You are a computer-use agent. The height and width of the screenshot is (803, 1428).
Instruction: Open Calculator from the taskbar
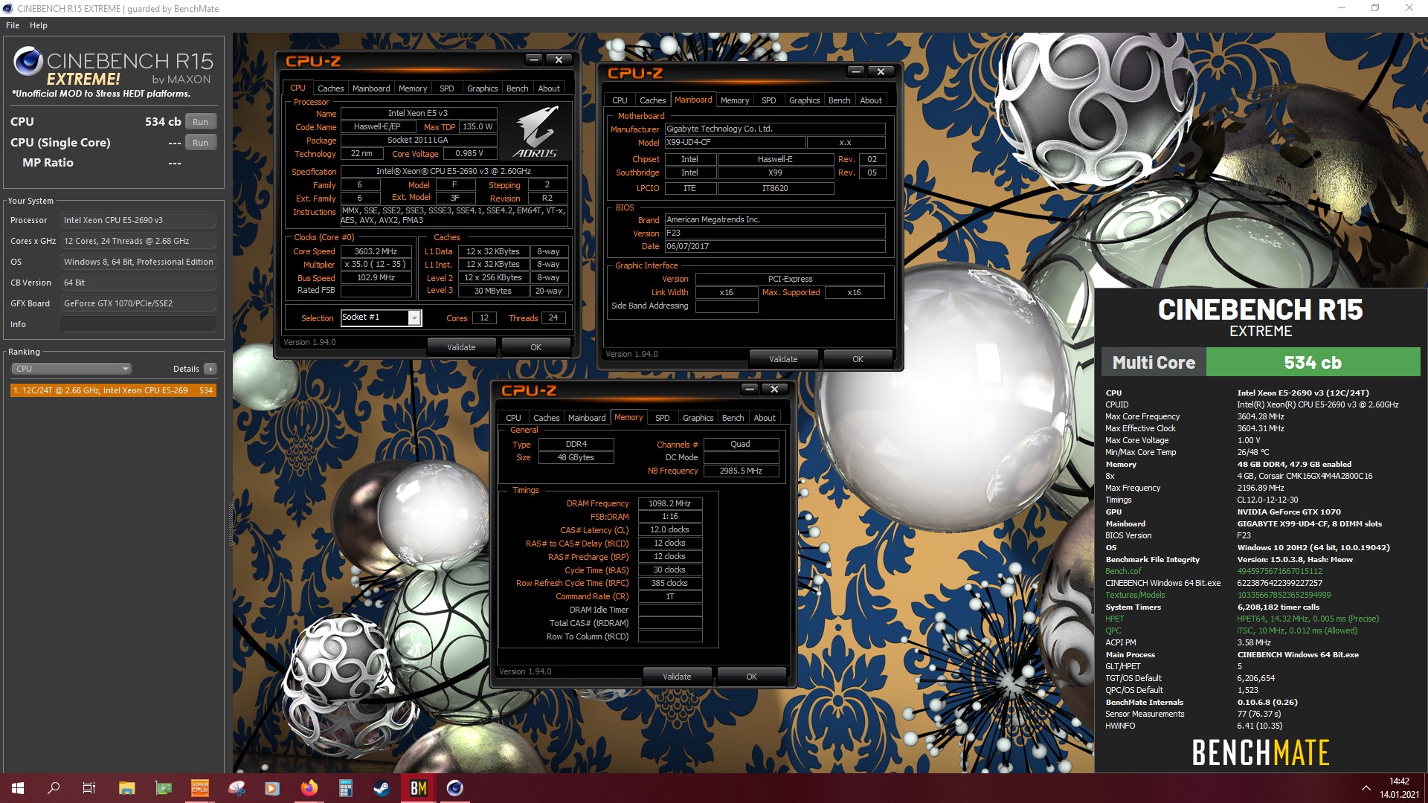(x=345, y=788)
